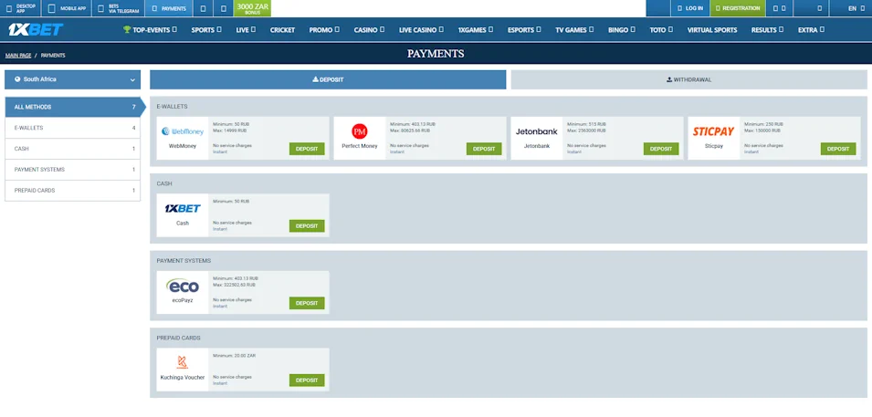Expand the LIVE CASINO menu
This screenshot has height=417, width=872.
[422, 30]
